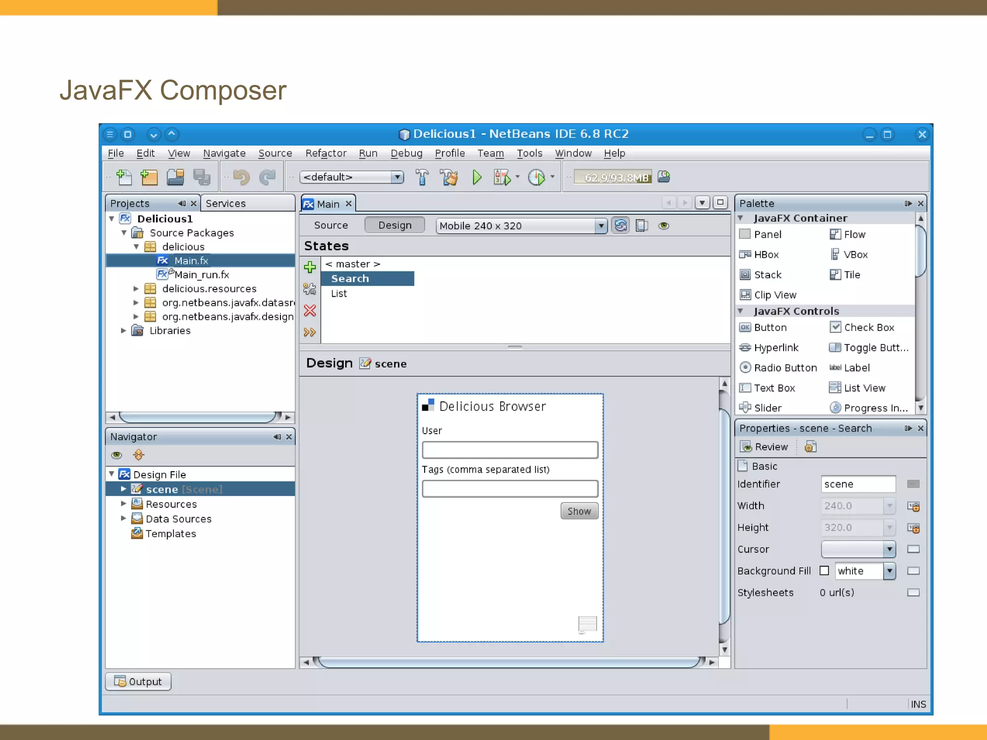Select the master state
Viewport: 987px width, 740px height.
pos(353,264)
